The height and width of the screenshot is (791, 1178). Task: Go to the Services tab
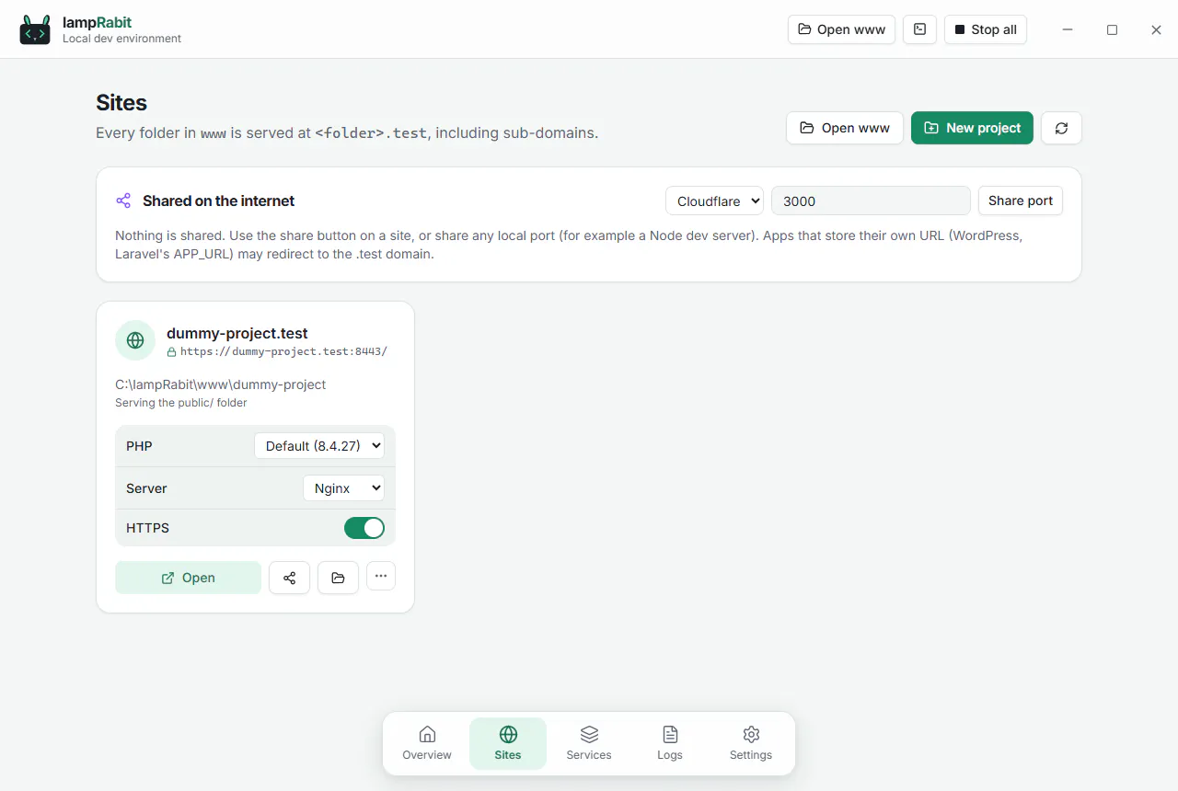click(x=589, y=743)
